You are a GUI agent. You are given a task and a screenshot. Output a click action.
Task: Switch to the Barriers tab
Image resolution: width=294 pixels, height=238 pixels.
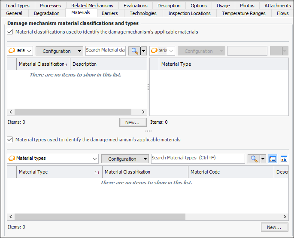110,13
